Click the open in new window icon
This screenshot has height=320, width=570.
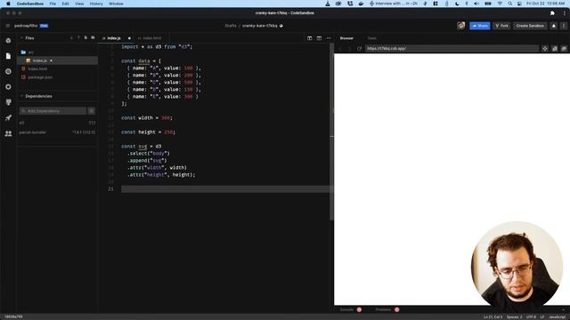pyautogui.click(x=554, y=49)
